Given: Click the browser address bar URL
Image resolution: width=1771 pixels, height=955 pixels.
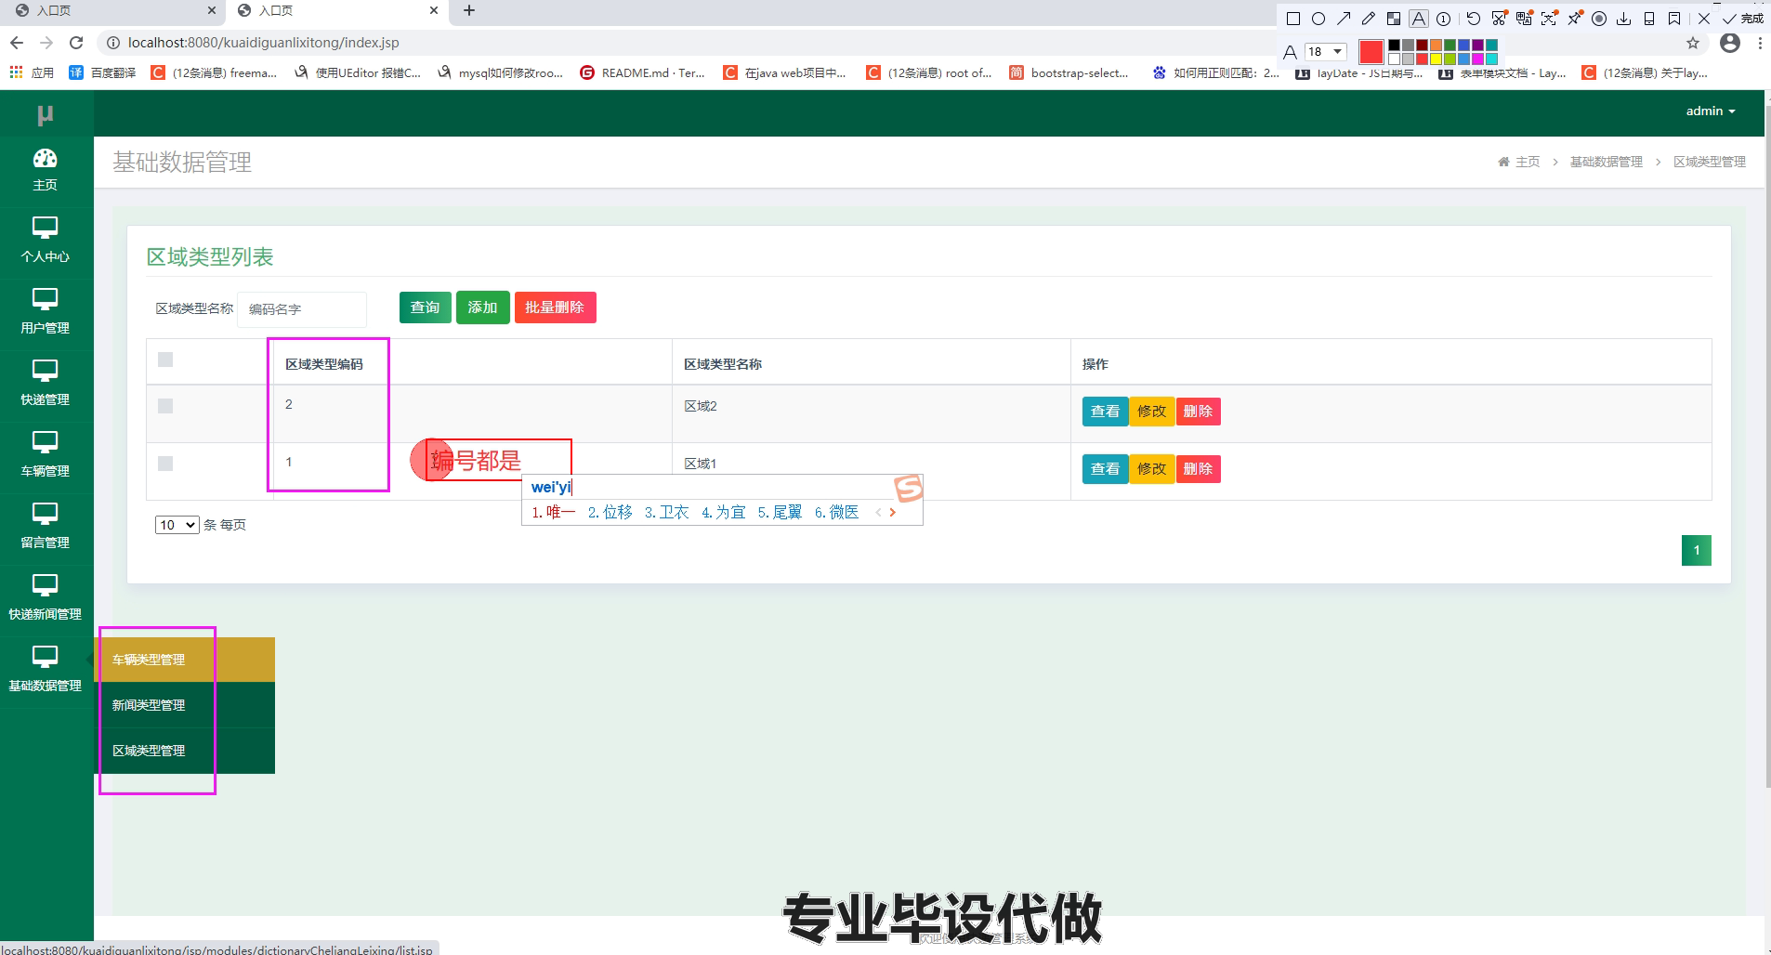Looking at the screenshot, I should coord(264,43).
